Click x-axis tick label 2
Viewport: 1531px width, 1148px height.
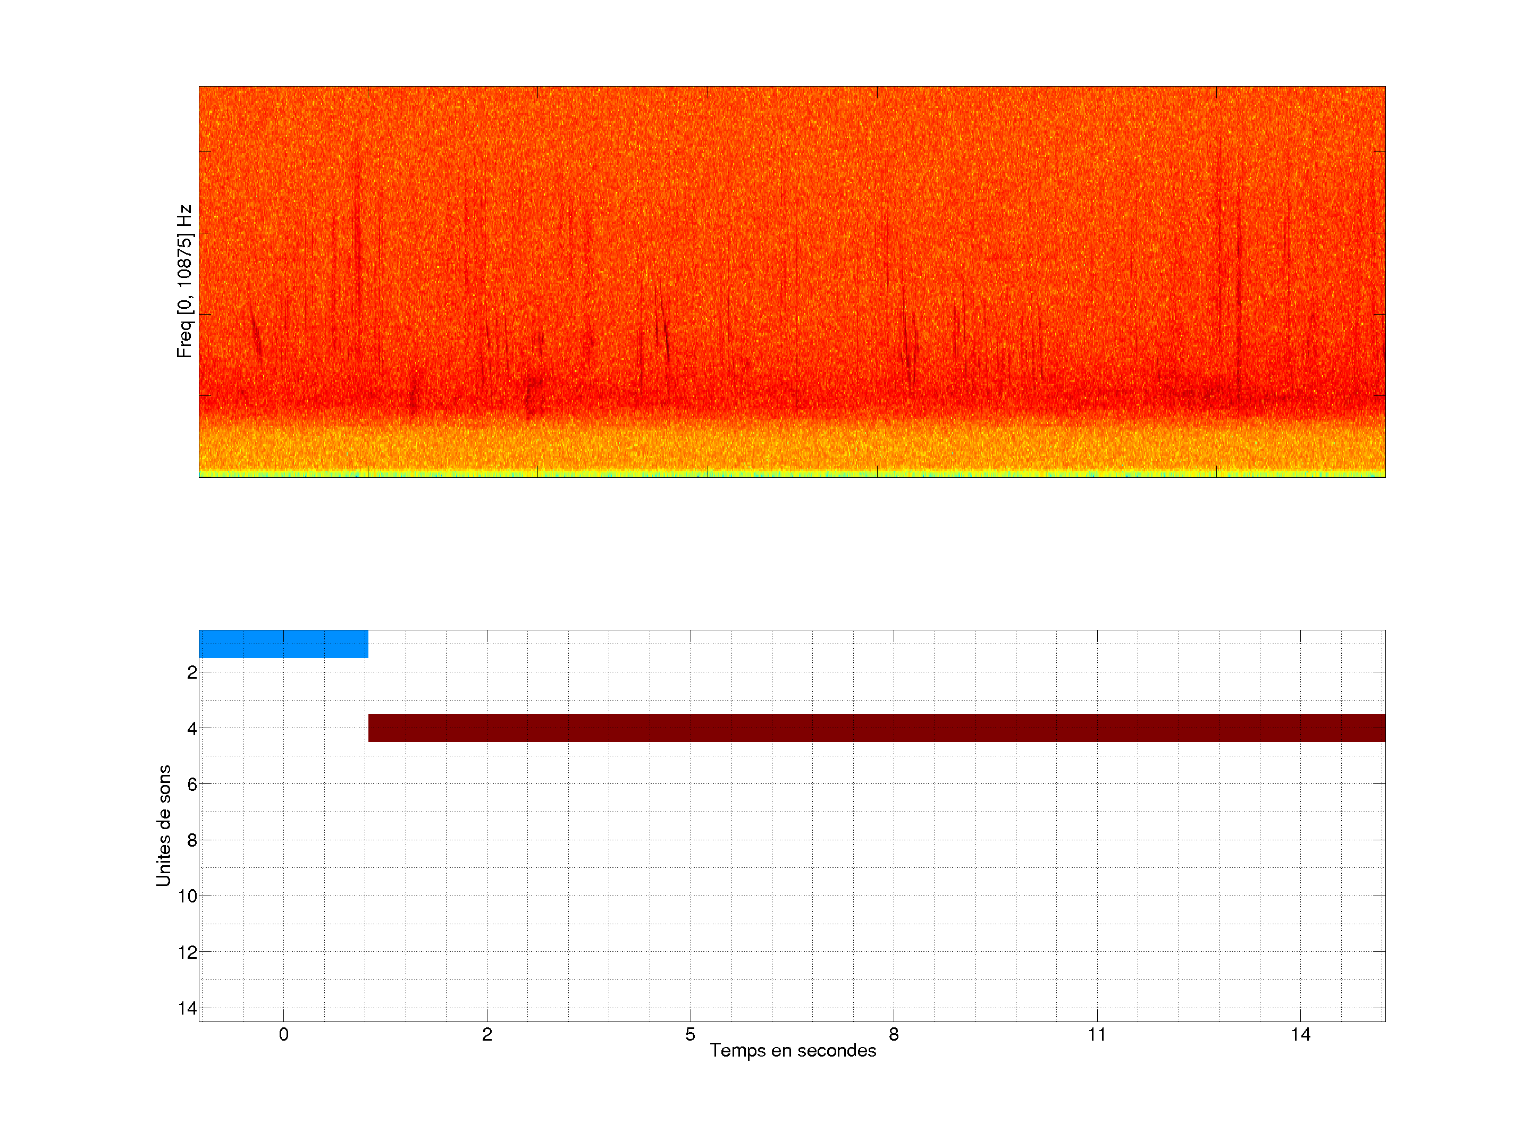click(x=486, y=1034)
